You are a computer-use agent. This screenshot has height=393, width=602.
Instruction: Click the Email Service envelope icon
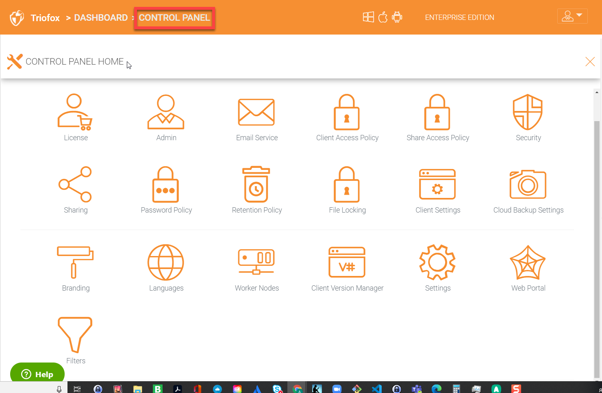(x=256, y=113)
